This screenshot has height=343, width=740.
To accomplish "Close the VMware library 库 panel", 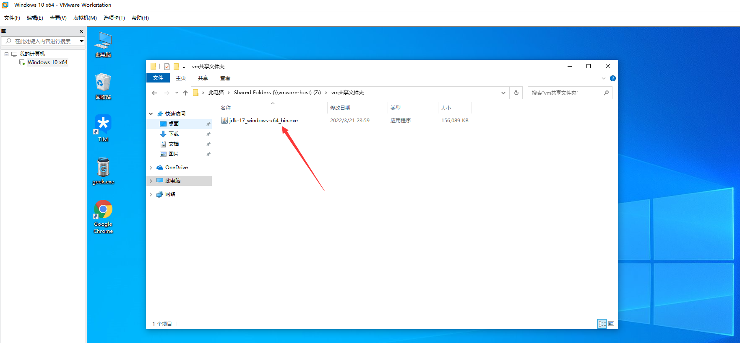I will point(81,31).
